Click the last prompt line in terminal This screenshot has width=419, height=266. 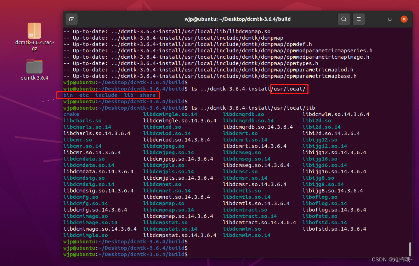coord(126,254)
